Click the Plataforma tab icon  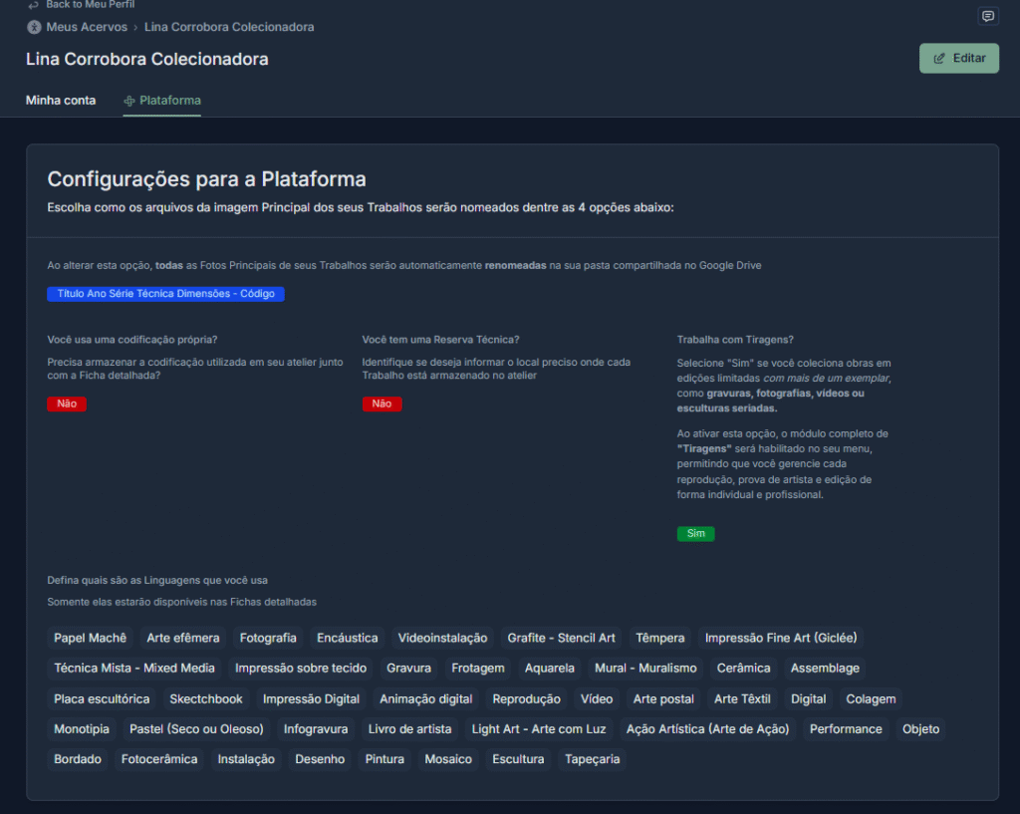click(x=129, y=101)
